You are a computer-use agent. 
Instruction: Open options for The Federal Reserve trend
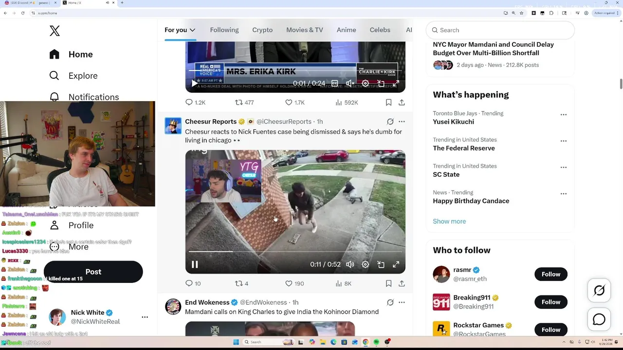click(x=564, y=141)
